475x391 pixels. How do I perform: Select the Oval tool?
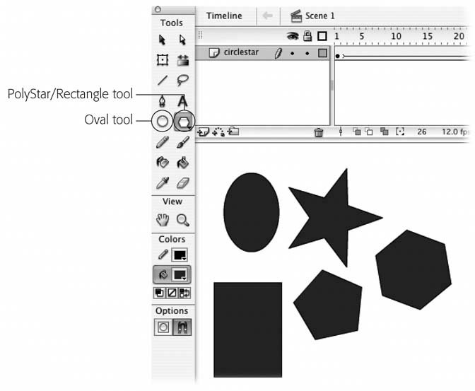pos(163,121)
